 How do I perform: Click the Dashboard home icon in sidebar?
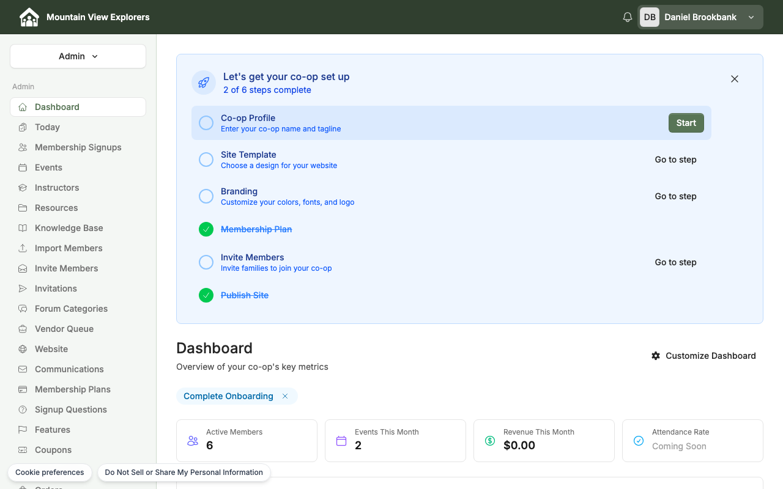click(23, 107)
